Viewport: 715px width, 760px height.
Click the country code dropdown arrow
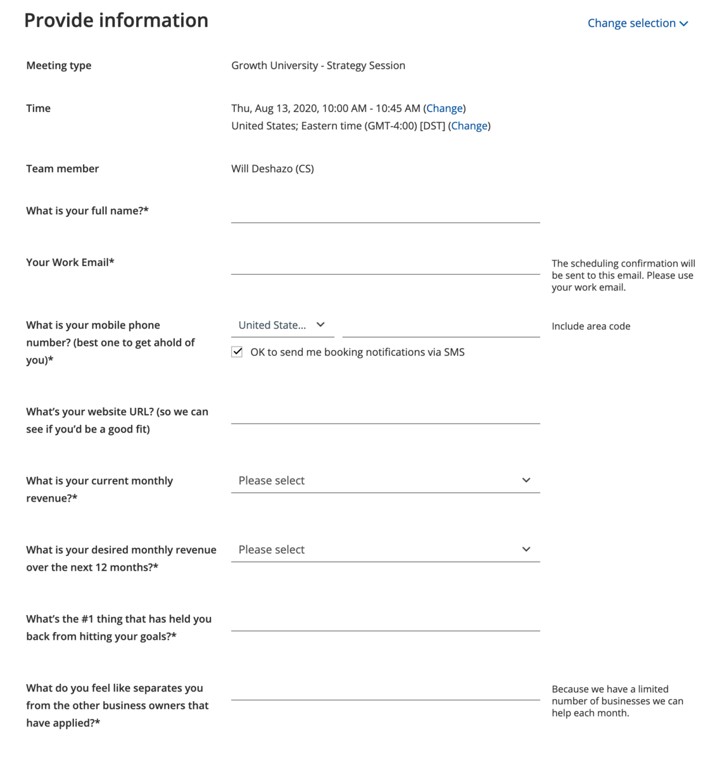pos(320,325)
